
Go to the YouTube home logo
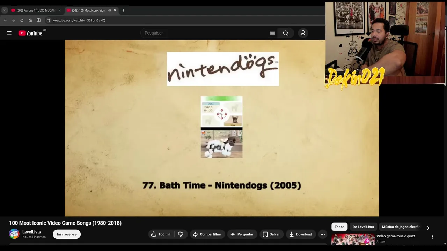(30, 33)
